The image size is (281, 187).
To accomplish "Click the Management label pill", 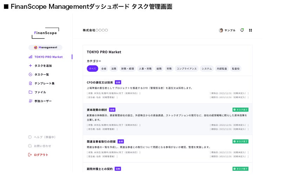I will click(45, 47).
